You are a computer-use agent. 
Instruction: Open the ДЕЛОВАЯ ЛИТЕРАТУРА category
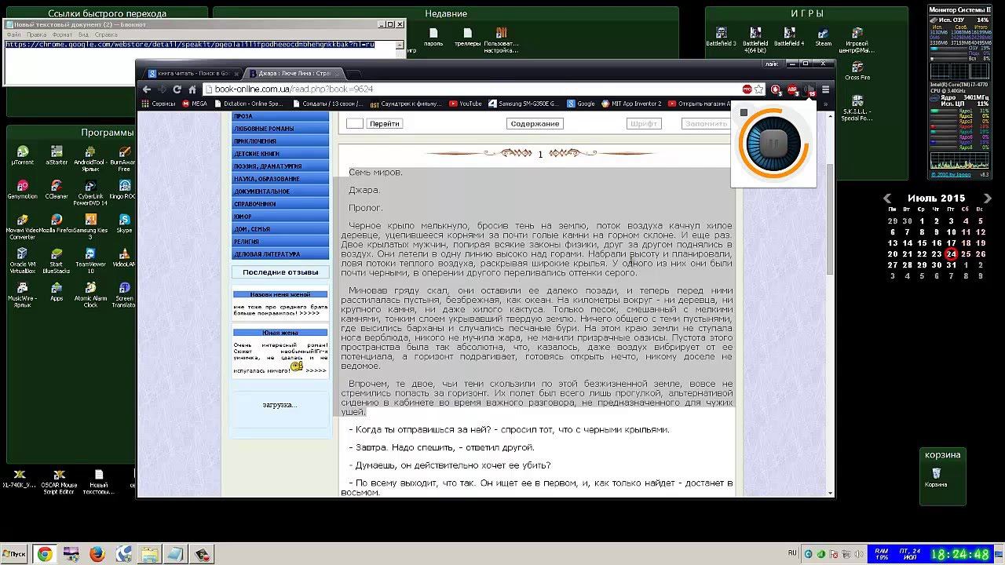point(280,254)
